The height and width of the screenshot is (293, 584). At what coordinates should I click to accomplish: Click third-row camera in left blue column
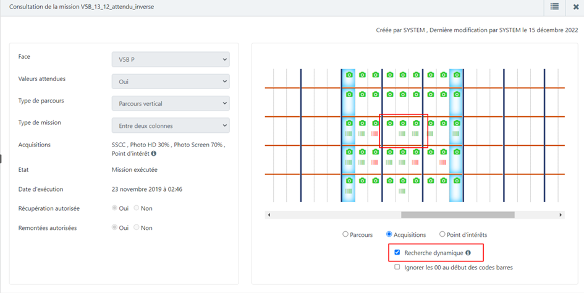(349, 123)
